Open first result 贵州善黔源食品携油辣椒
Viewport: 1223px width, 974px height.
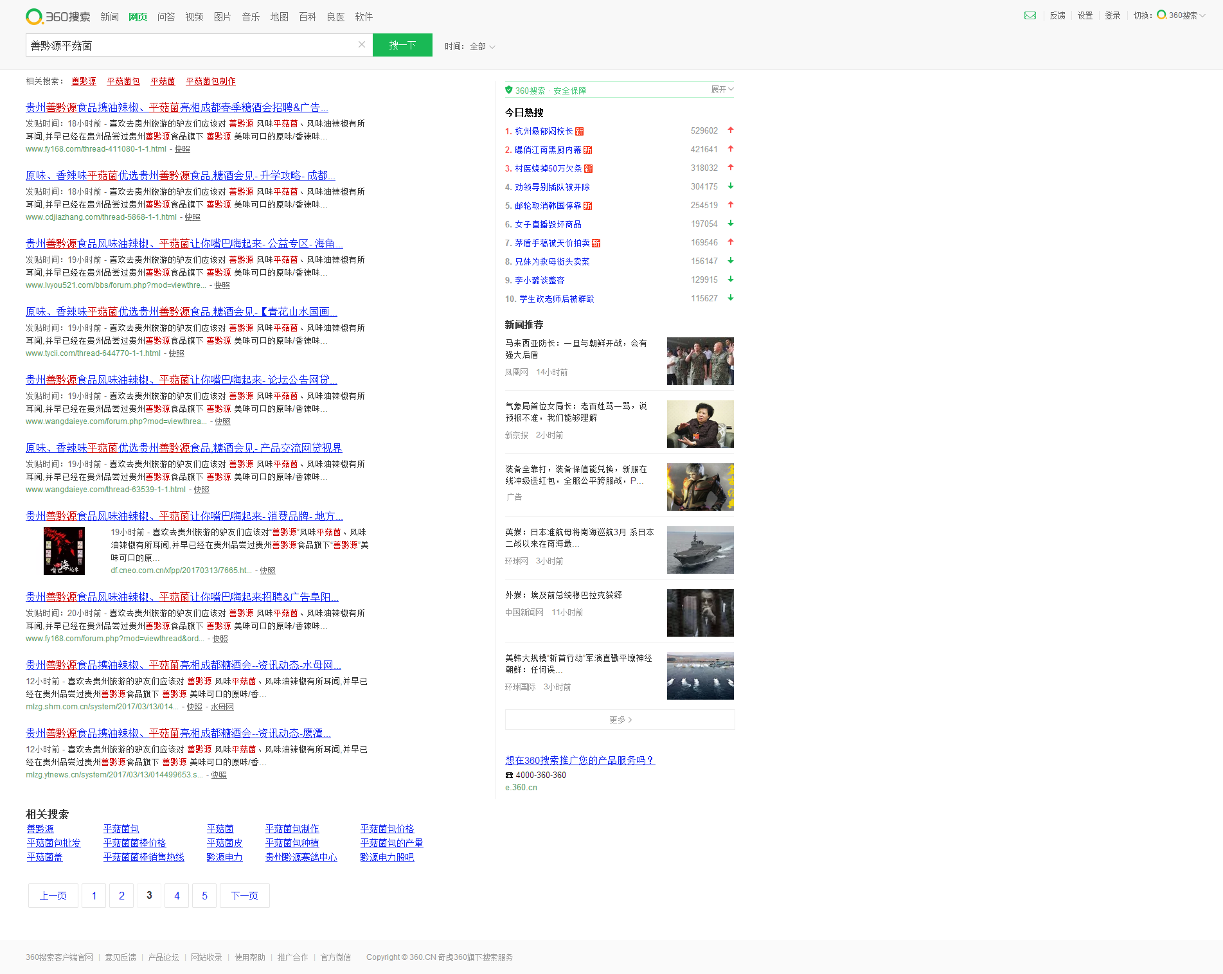click(177, 107)
